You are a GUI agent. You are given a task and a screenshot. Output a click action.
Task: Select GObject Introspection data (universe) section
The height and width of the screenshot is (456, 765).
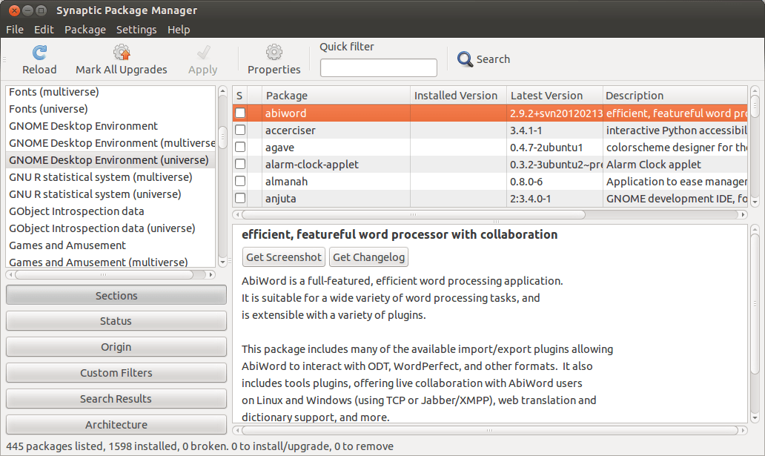110,228
